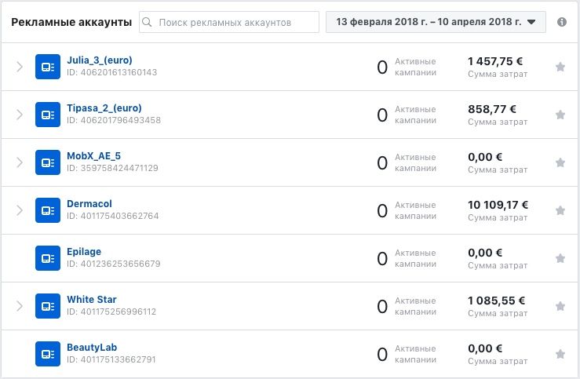Open the Dermacol account link
The image size is (580, 379).
pyautogui.click(x=89, y=204)
